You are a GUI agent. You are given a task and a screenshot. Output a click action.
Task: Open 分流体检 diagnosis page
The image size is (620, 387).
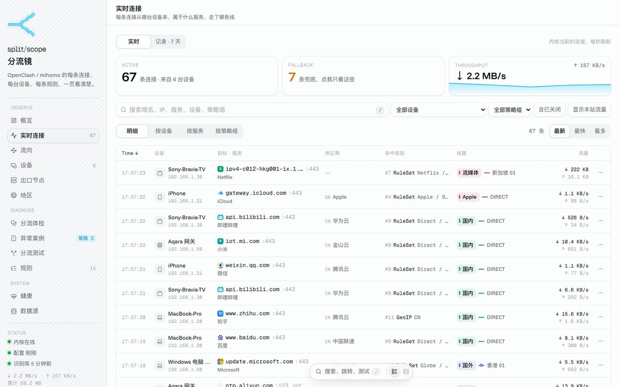pyautogui.click(x=53, y=223)
